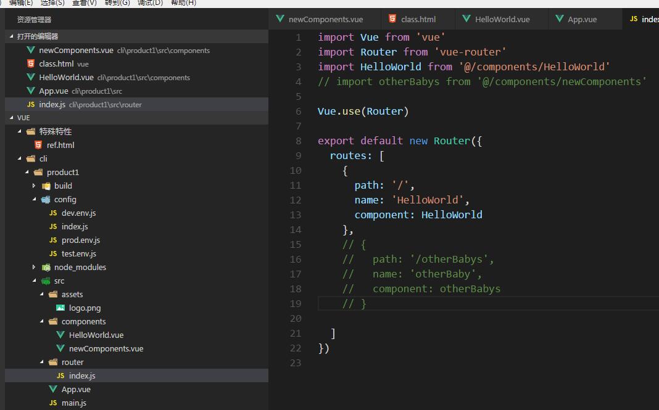This screenshot has width=659, height=410.
Task: Select prod.env.js in config folder
Action: [80, 240]
